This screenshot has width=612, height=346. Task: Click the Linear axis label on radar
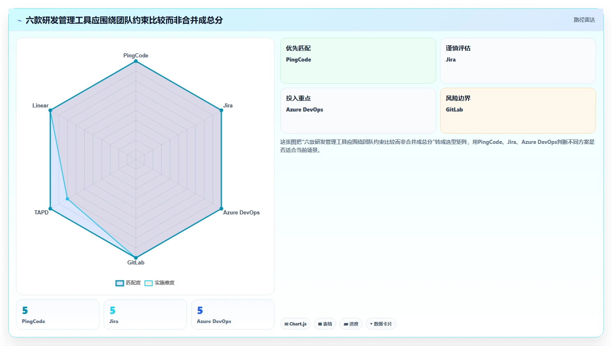[40, 105]
